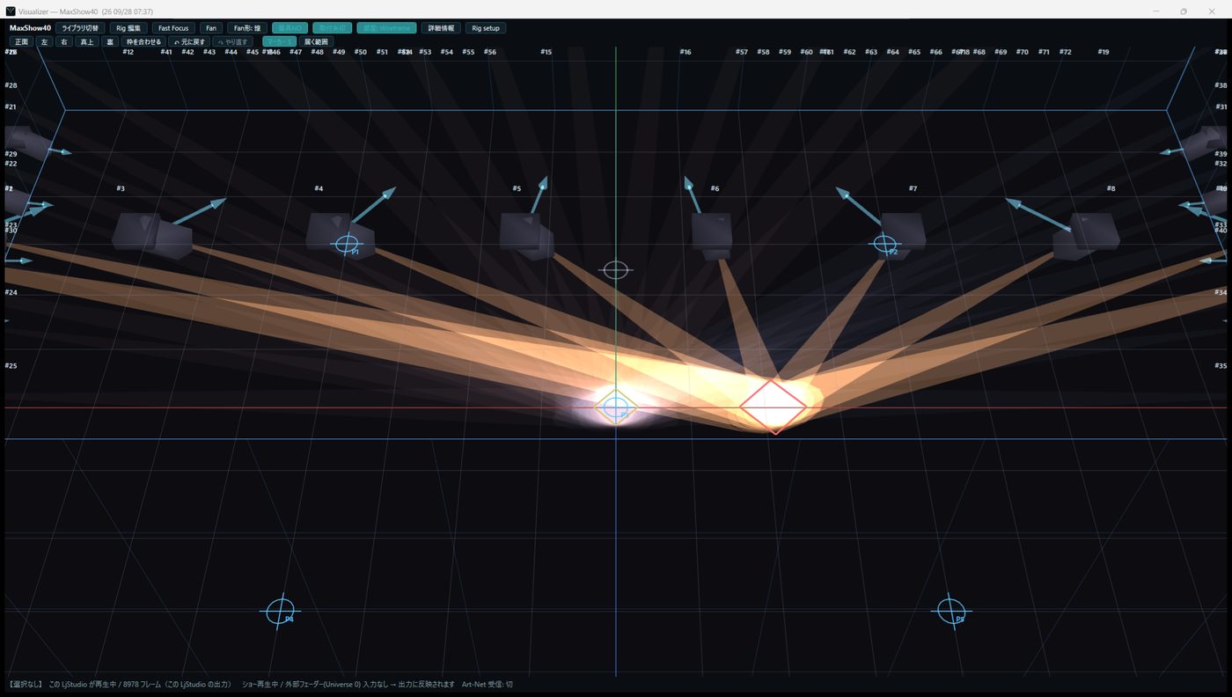
Task: Open Rig 編集 editor
Action: point(128,28)
